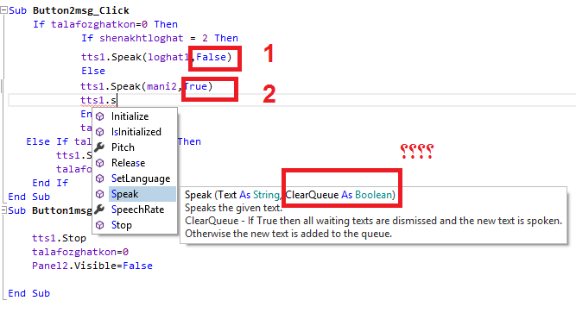
Task: Click the cube icon beside Stop
Action: tap(99, 225)
